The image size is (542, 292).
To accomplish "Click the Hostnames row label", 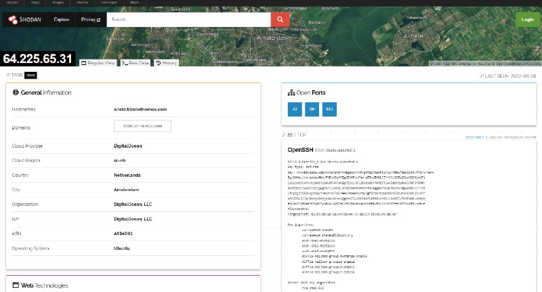I will (24, 109).
